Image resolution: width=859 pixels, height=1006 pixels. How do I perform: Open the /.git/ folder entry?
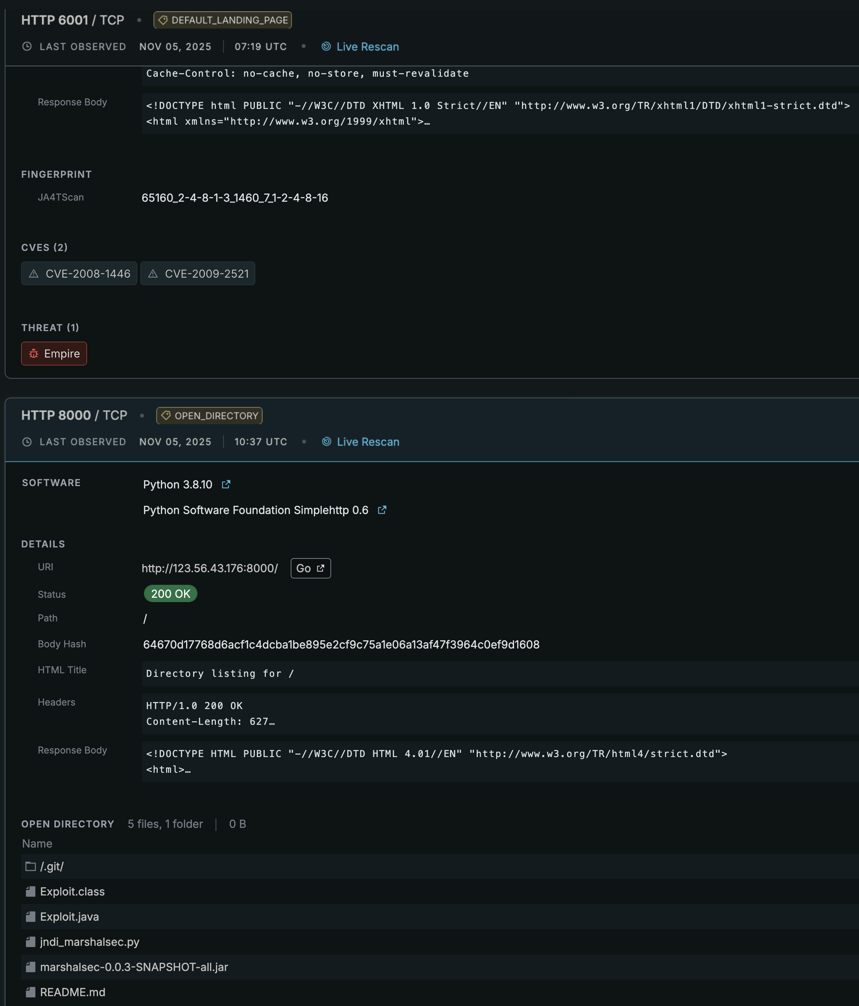[52, 867]
